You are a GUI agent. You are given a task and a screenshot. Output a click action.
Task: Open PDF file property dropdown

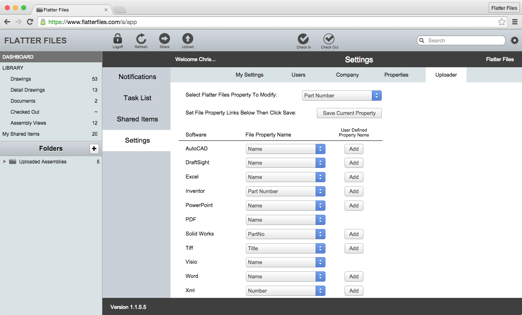point(285,220)
